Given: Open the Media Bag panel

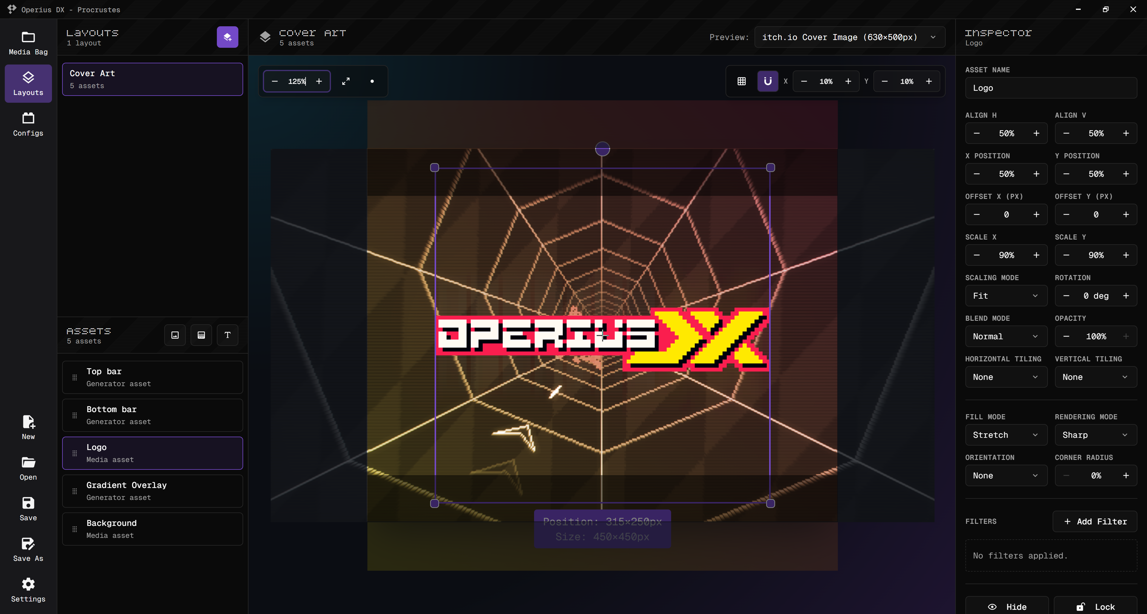Looking at the screenshot, I should pyautogui.click(x=27, y=42).
